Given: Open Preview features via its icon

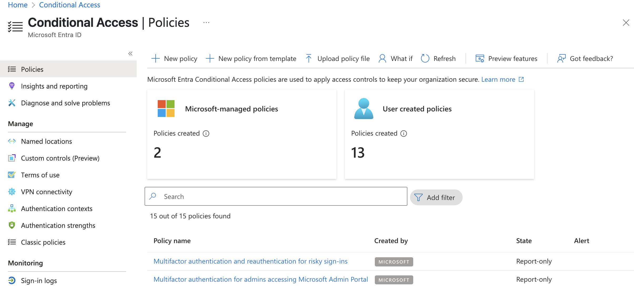Looking at the screenshot, I should point(480,58).
